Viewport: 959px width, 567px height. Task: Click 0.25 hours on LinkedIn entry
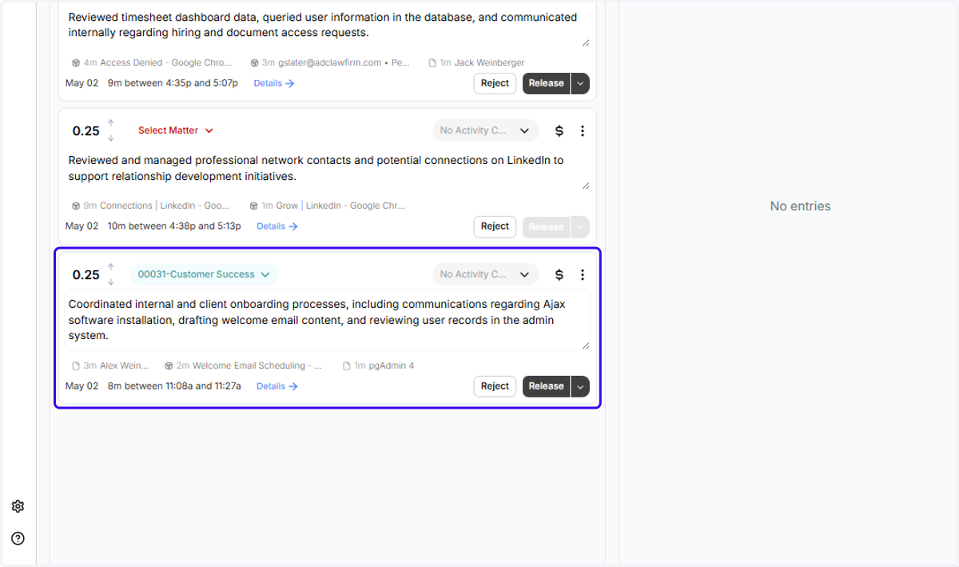86,131
